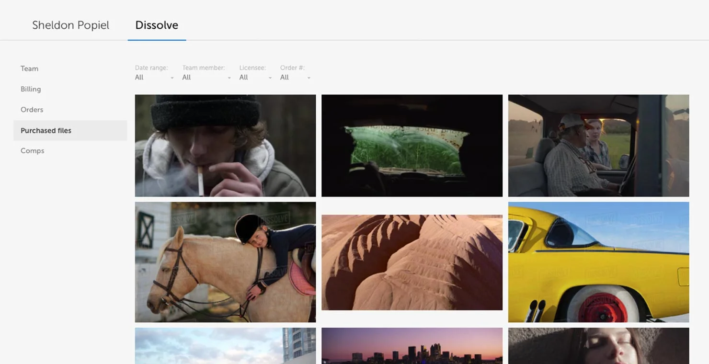Image resolution: width=709 pixels, height=364 pixels.
Task: Expand the Date range dropdown
Action: click(154, 77)
